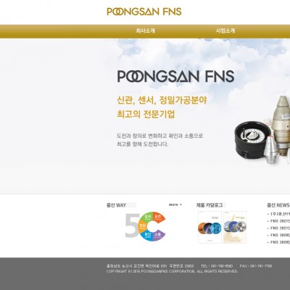Open the 사업소개 menu
This screenshot has width=290, height=290.
pos(225,31)
